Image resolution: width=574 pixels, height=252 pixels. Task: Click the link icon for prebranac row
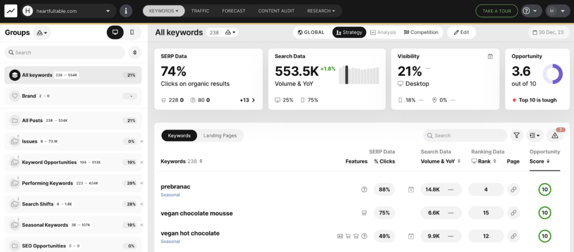coord(513,190)
